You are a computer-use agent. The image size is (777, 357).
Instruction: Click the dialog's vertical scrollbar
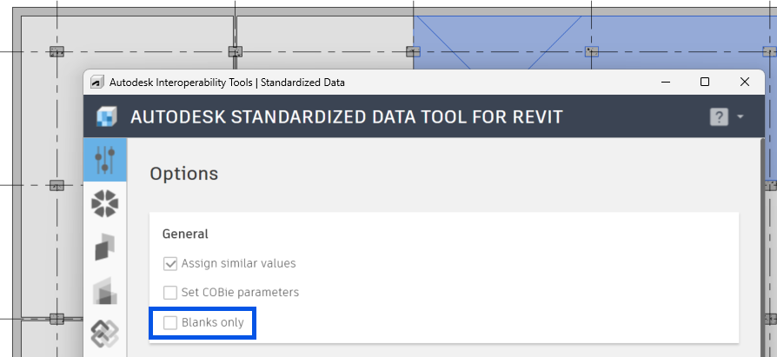click(761, 247)
